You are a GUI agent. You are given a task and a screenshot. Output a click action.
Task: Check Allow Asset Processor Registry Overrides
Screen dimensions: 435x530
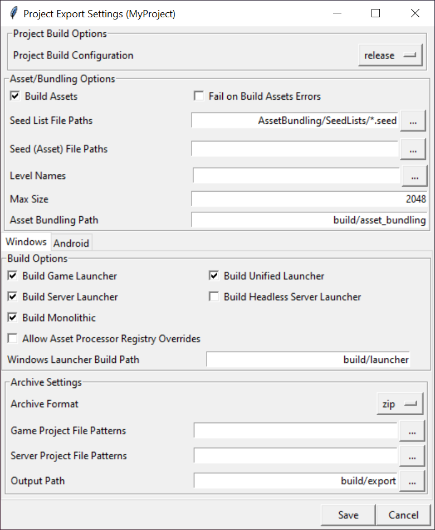point(13,339)
